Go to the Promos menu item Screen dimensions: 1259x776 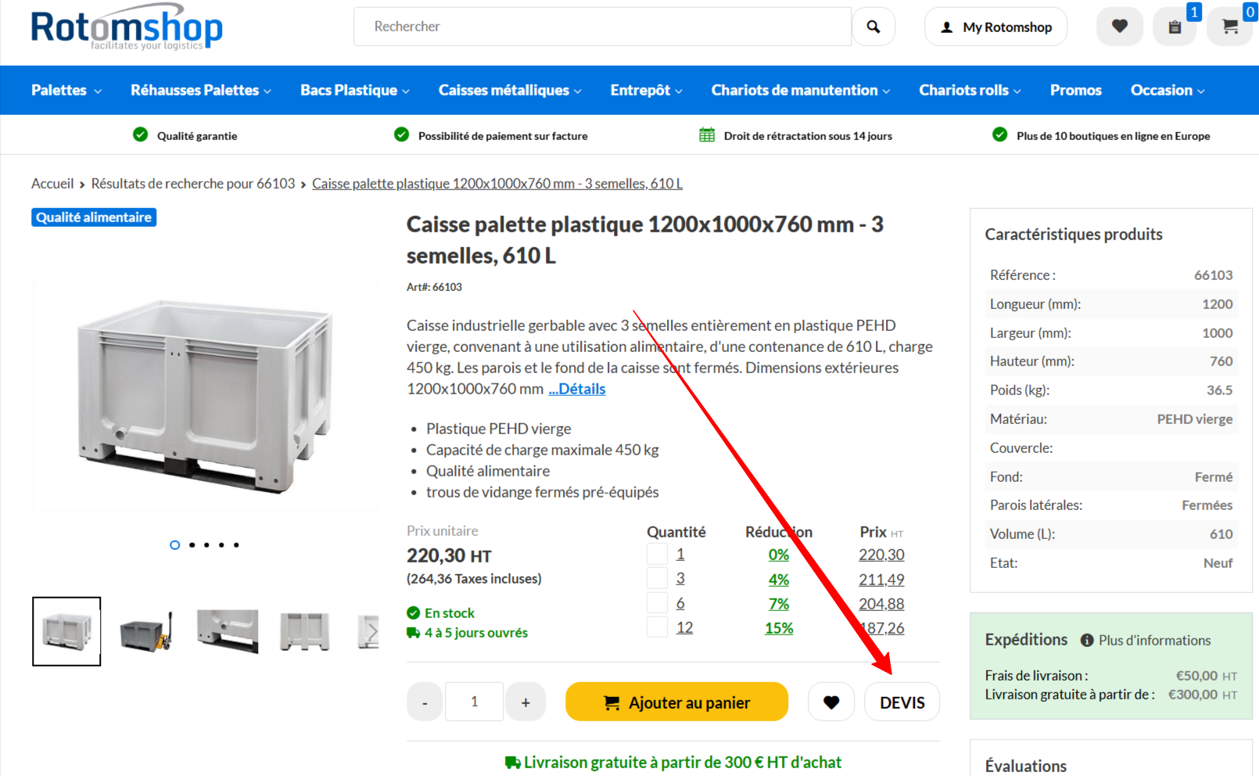1075,90
